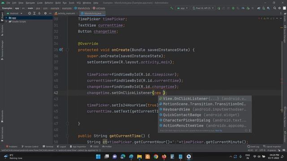Hide the Project panel with the minus icon
287x161 pixels.
50,13
